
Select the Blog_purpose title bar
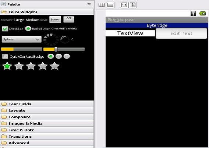click(157, 20)
